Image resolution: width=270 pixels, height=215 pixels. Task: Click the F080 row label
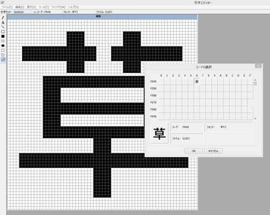153,110
